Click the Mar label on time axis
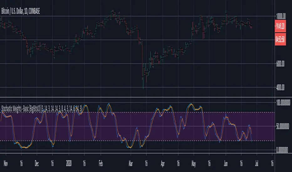Screen dimensions: 292x172 click(x=131, y=164)
